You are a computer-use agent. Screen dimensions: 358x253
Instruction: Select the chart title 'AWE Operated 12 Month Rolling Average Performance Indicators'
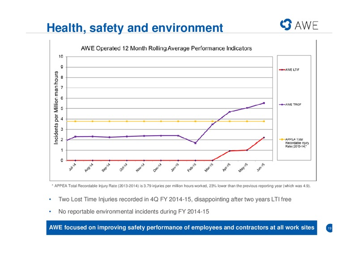click(166, 48)
